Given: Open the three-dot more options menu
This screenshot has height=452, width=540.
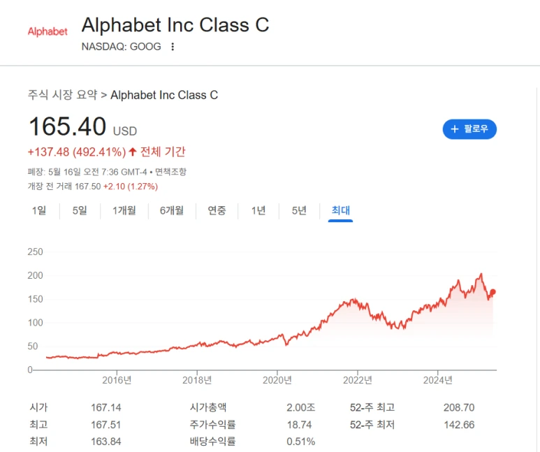Looking at the screenshot, I should coord(173,47).
